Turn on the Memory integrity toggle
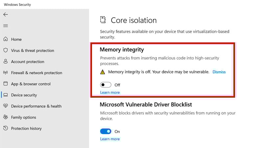The image size is (263, 148). pyautogui.click(x=106, y=85)
